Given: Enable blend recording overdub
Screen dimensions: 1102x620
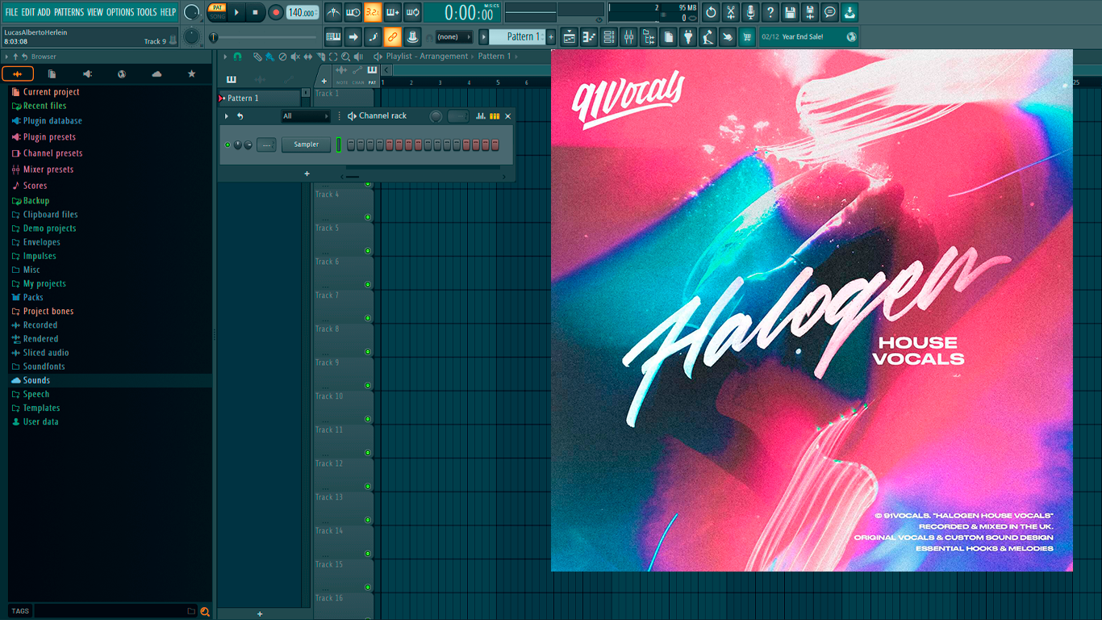Looking at the screenshot, I should (x=393, y=12).
